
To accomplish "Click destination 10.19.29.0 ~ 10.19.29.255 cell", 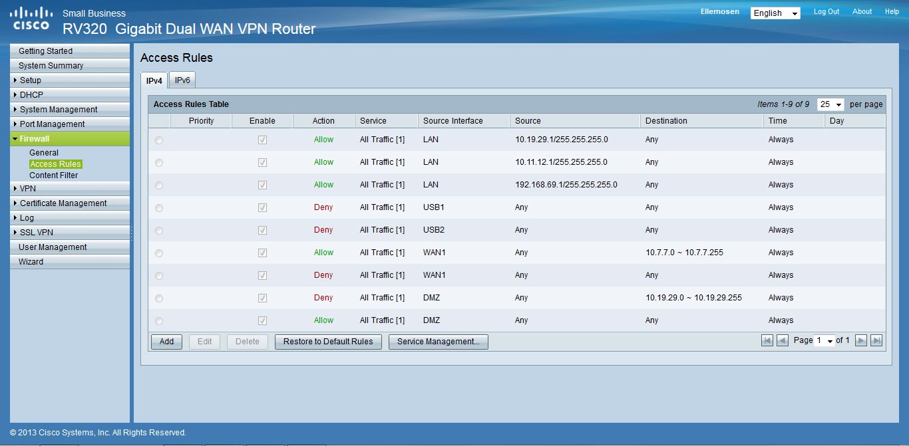I will 693,298.
